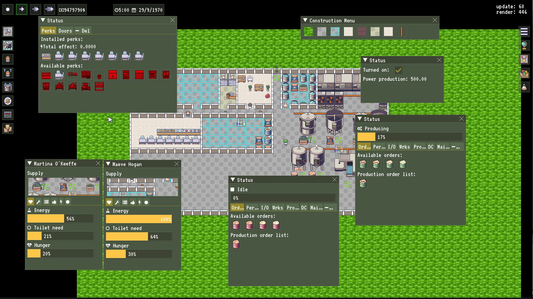Open the finances dollar coin panel
This screenshot has width=533, height=299.
pyautogui.click(x=8, y=101)
